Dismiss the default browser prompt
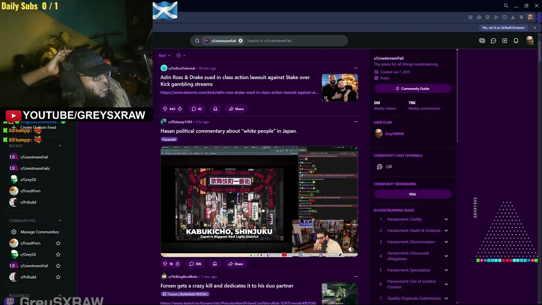The height and width of the screenshot is (305, 542). click(x=535, y=28)
